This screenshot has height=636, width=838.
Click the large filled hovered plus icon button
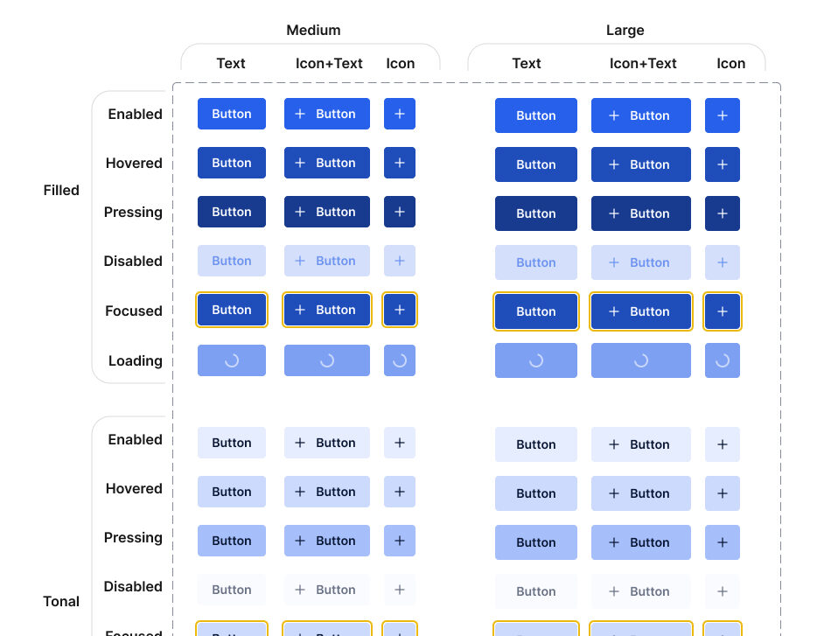[x=722, y=164]
